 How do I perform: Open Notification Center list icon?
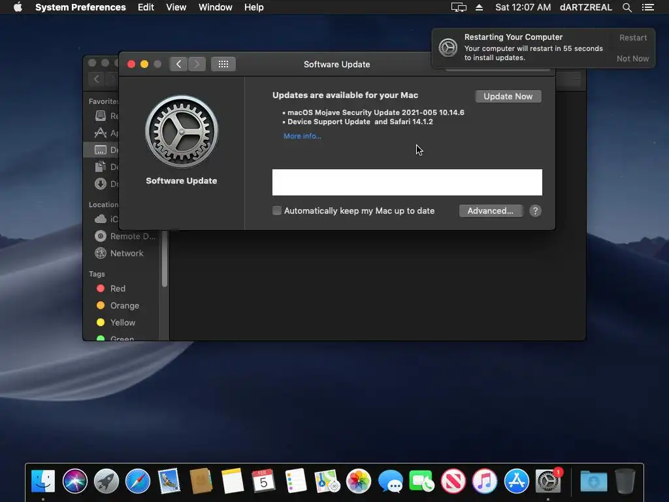[x=648, y=7]
